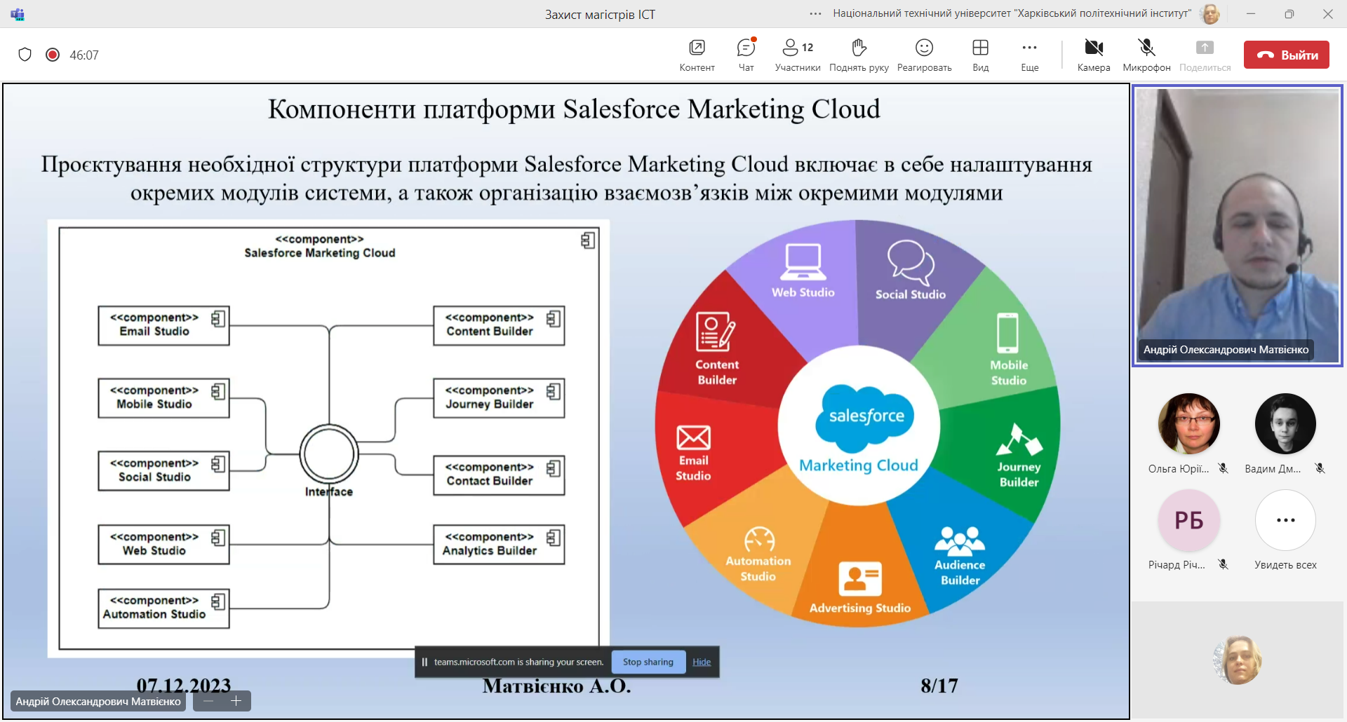Zoom in shared content with plus button

[236, 701]
